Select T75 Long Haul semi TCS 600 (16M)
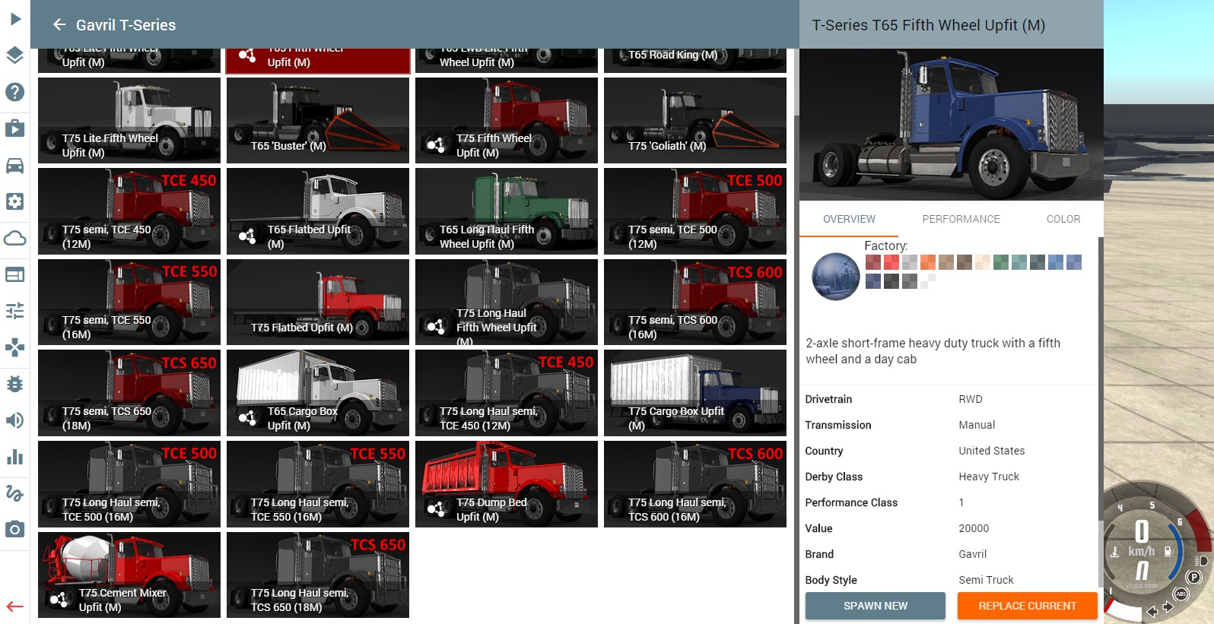The image size is (1214, 624). [x=695, y=484]
